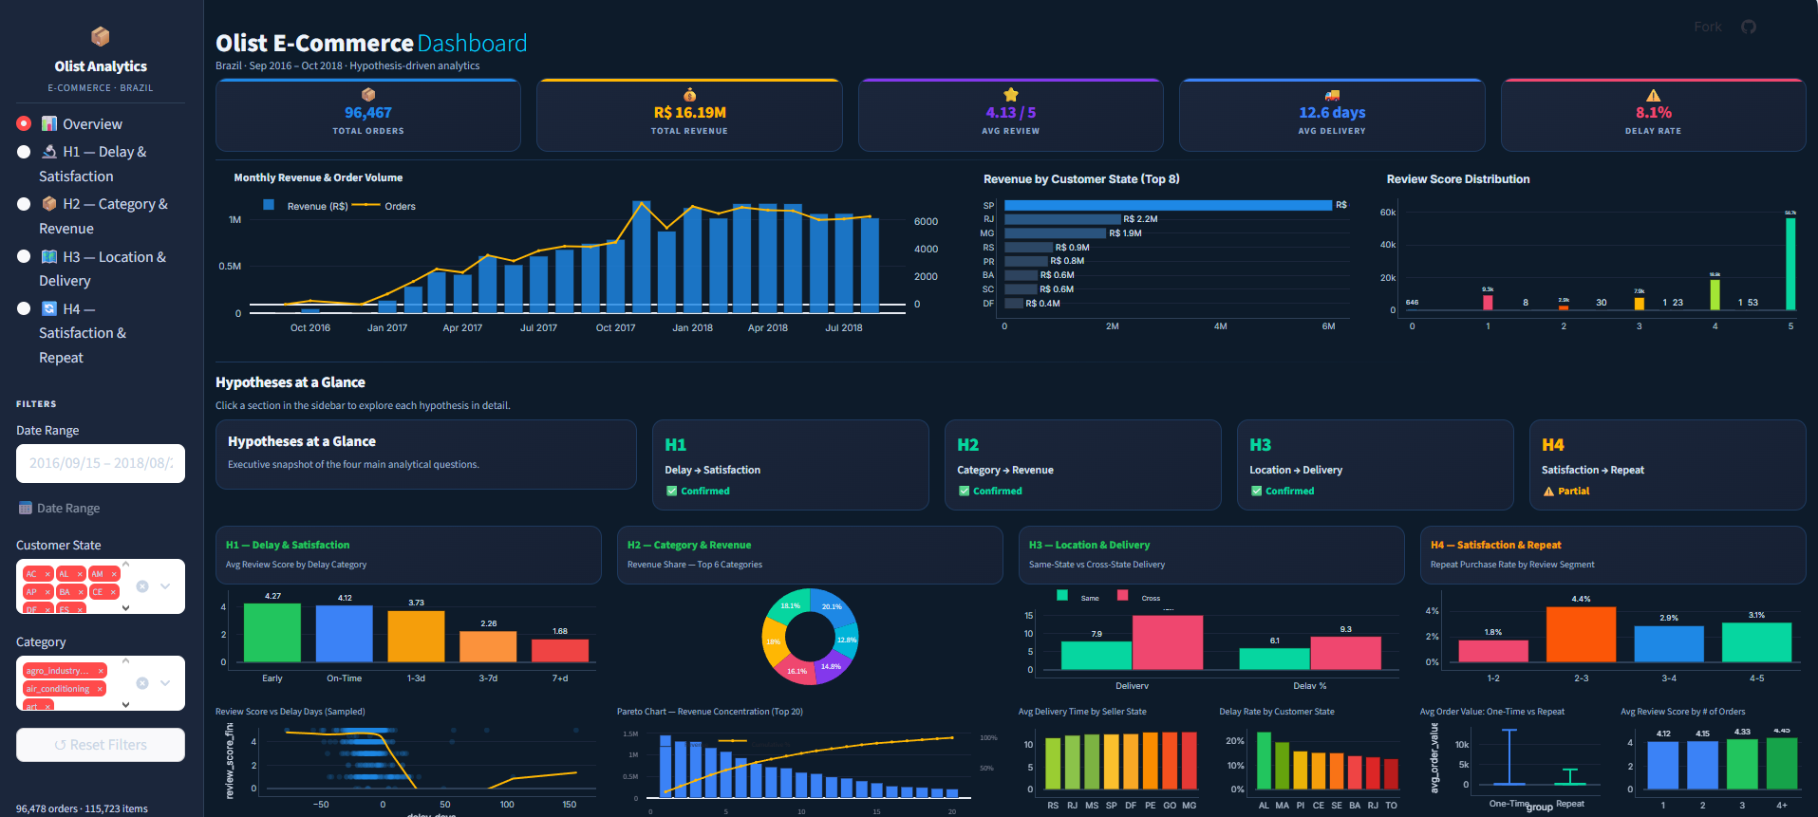Click the Olist Analytics box logo
1818x817 pixels.
click(100, 37)
